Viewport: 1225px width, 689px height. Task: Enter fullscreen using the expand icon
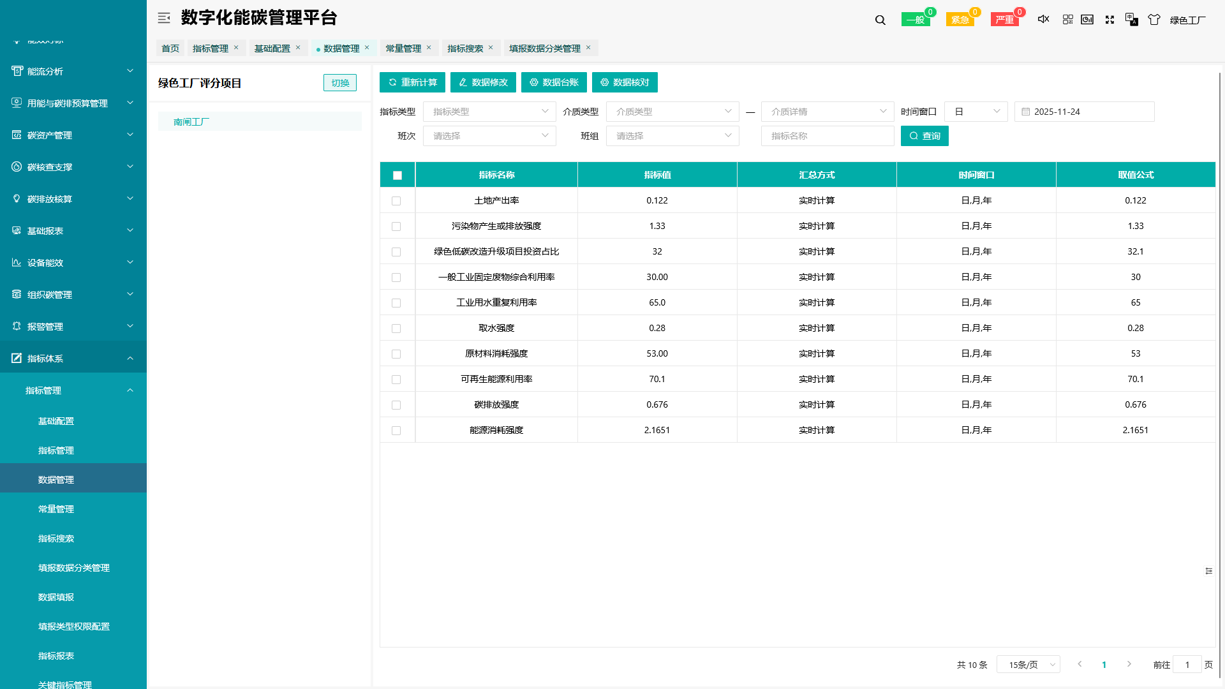pos(1110,20)
